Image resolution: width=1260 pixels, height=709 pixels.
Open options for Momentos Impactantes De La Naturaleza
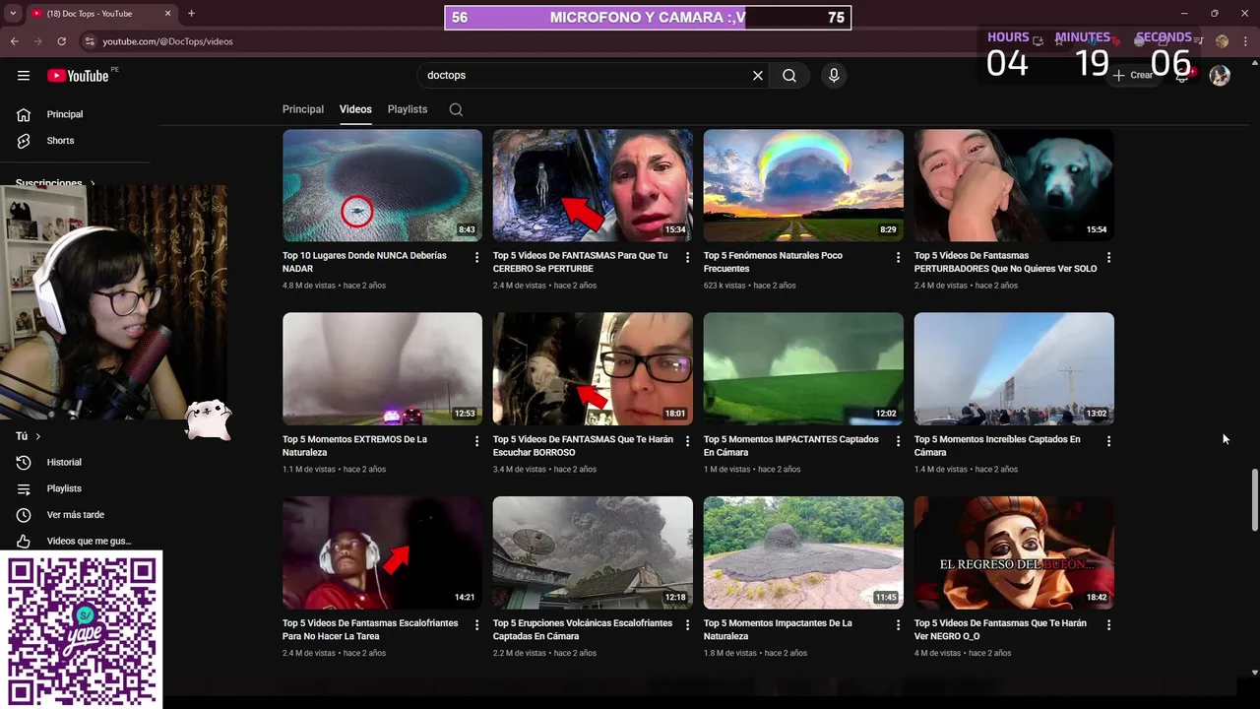(x=898, y=624)
